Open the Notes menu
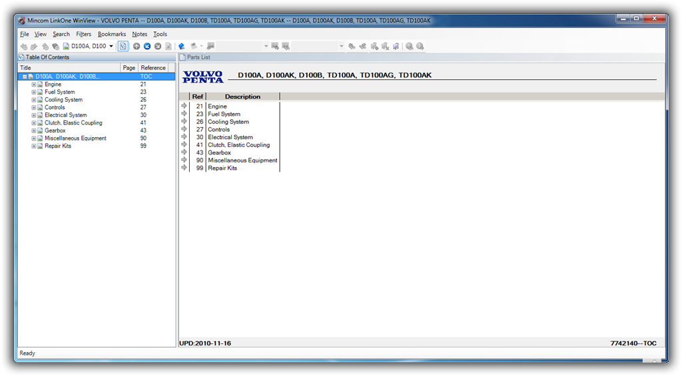This screenshot has width=682, height=376. [x=140, y=34]
